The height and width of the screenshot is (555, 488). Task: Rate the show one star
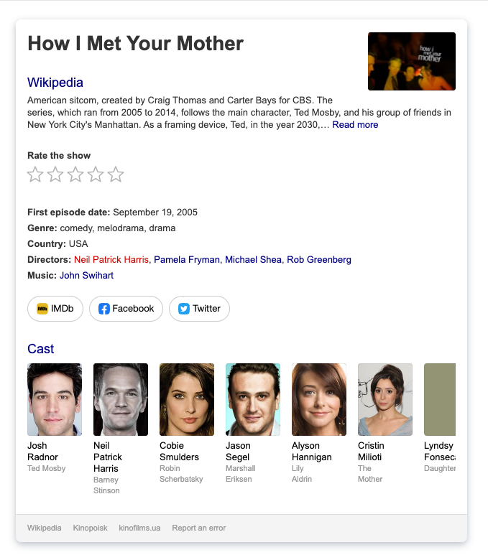pos(35,174)
